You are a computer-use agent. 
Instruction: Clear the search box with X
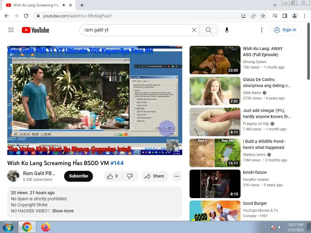click(194, 30)
